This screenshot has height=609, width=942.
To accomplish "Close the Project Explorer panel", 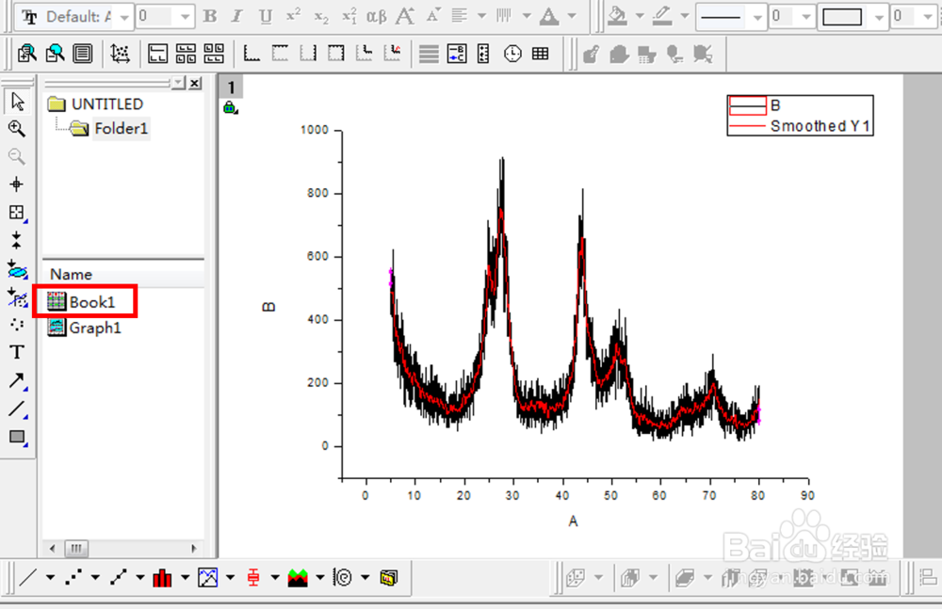I will tap(195, 83).
